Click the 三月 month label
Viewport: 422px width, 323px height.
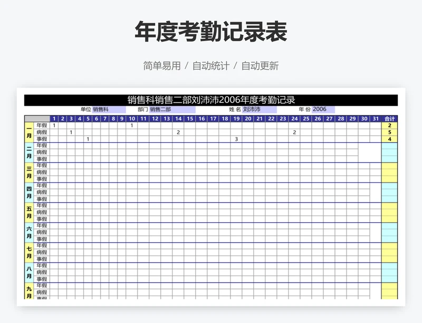29,172
